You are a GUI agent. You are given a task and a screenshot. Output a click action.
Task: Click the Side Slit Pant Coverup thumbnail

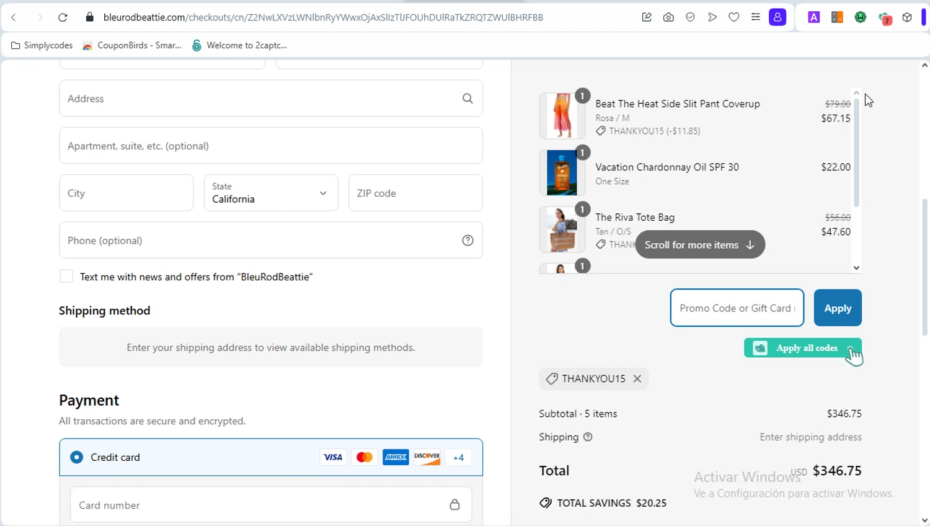tap(562, 115)
